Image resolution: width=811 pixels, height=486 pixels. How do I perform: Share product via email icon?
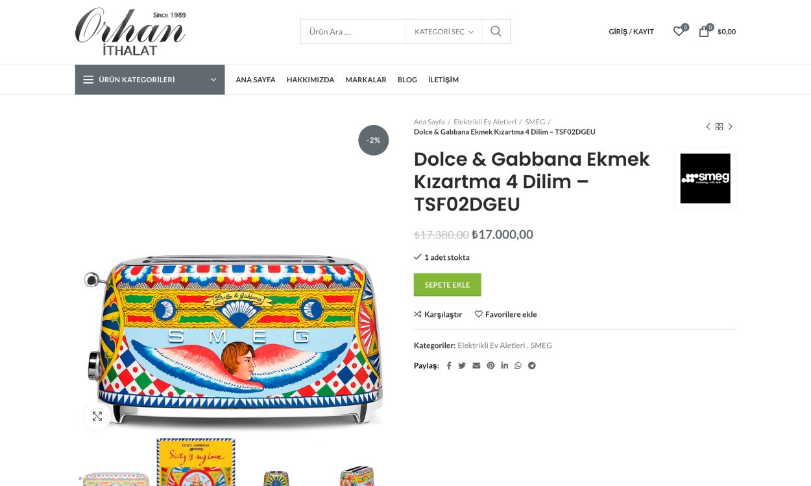pos(476,365)
